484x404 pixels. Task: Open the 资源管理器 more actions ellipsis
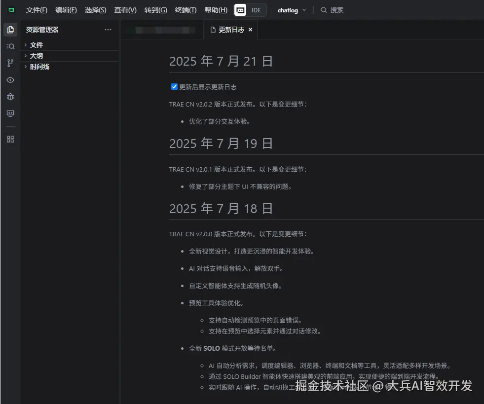pos(108,30)
